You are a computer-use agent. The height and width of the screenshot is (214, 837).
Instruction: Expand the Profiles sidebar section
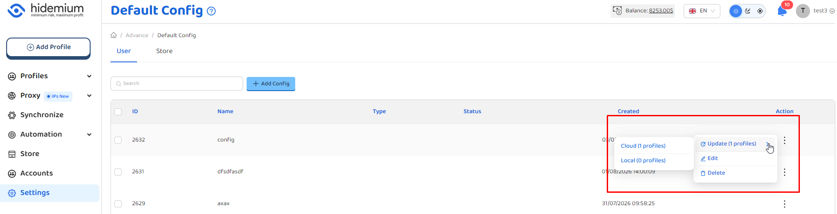click(89, 76)
